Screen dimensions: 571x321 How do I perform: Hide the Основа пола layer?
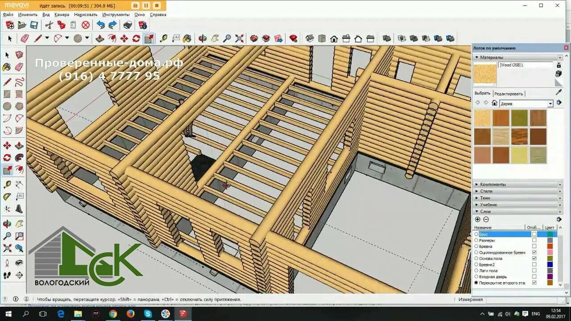(534, 259)
